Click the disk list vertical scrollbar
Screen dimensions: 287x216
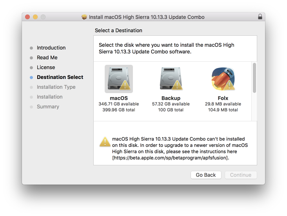(254, 78)
